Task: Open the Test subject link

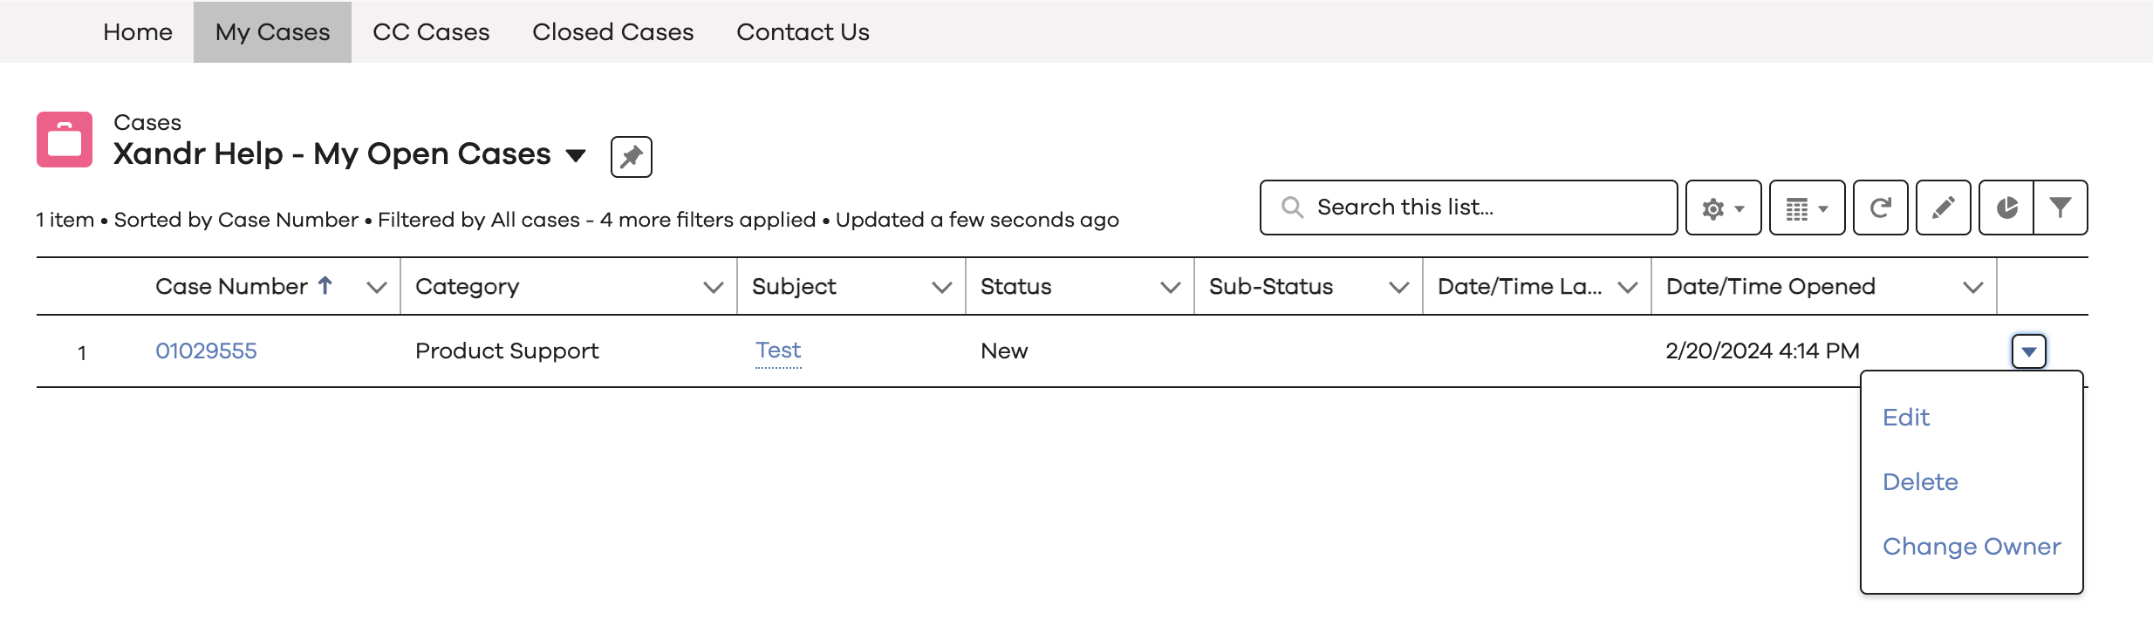Action: pyautogui.click(x=778, y=351)
